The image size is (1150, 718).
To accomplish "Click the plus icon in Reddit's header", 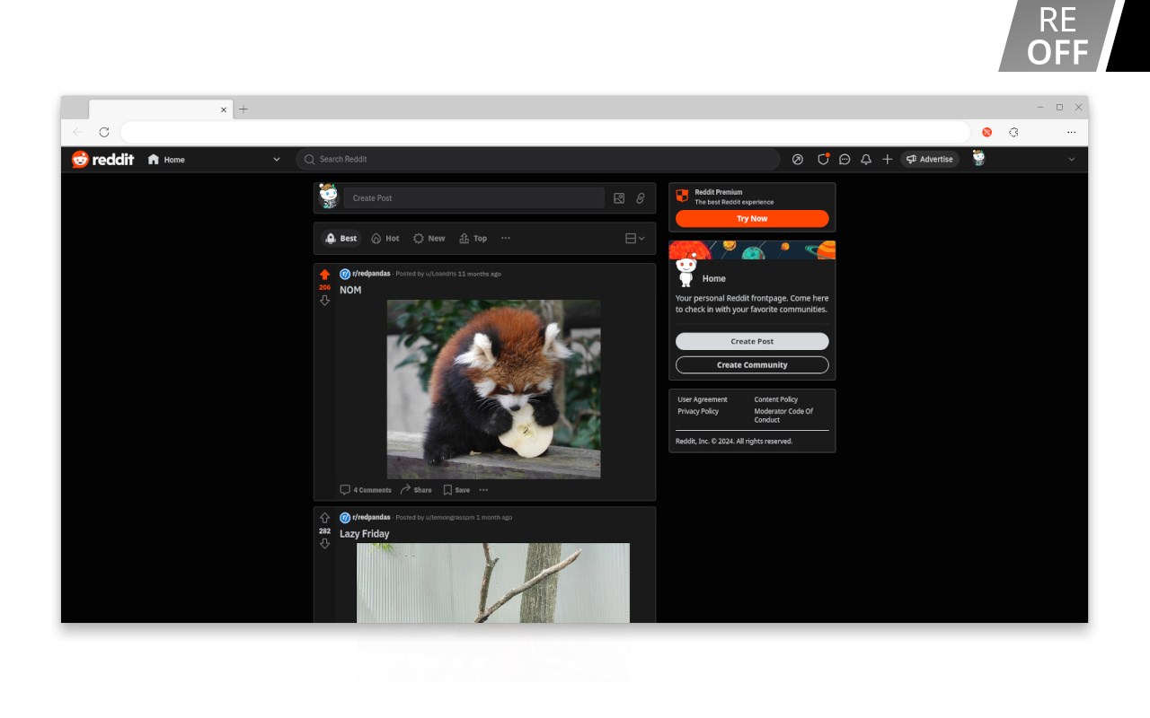I will pyautogui.click(x=888, y=159).
